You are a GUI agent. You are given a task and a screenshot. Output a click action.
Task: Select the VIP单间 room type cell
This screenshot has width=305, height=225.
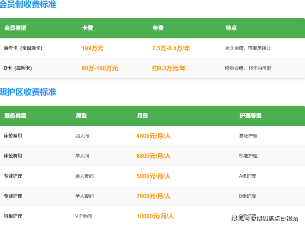tap(83, 216)
